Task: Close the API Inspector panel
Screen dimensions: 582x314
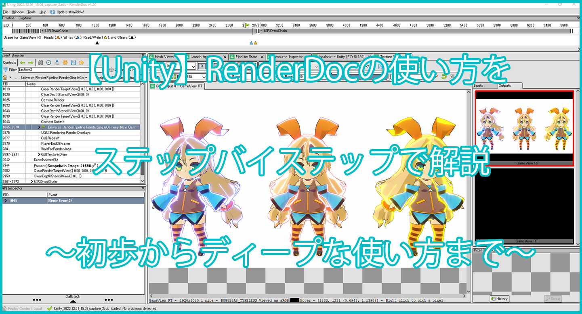Action: pos(143,188)
